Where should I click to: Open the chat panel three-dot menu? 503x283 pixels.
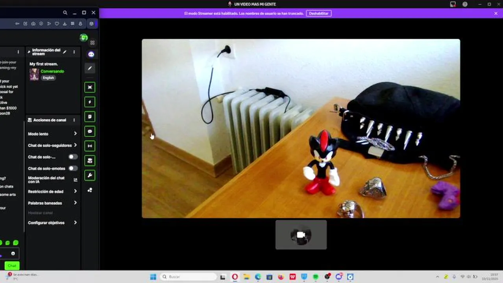pyautogui.click(x=18, y=52)
